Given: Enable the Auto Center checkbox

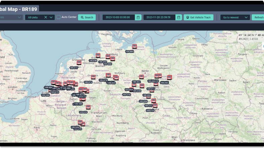Looking at the screenshot, I should coord(59,17).
